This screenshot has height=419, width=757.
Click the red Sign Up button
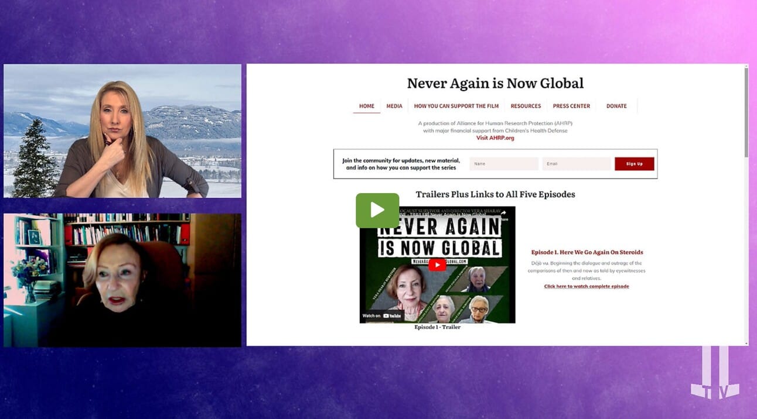(x=635, y=164)
